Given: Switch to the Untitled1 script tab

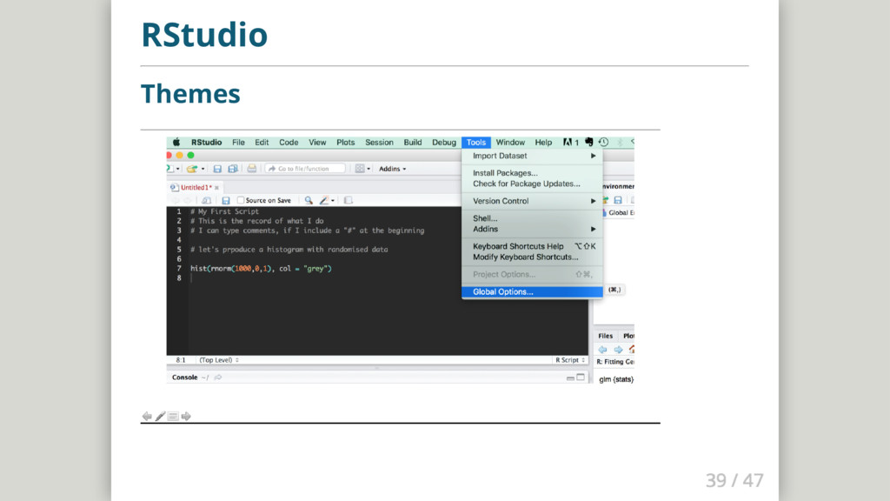Looking at the screenshot, I should click(194, 187).
